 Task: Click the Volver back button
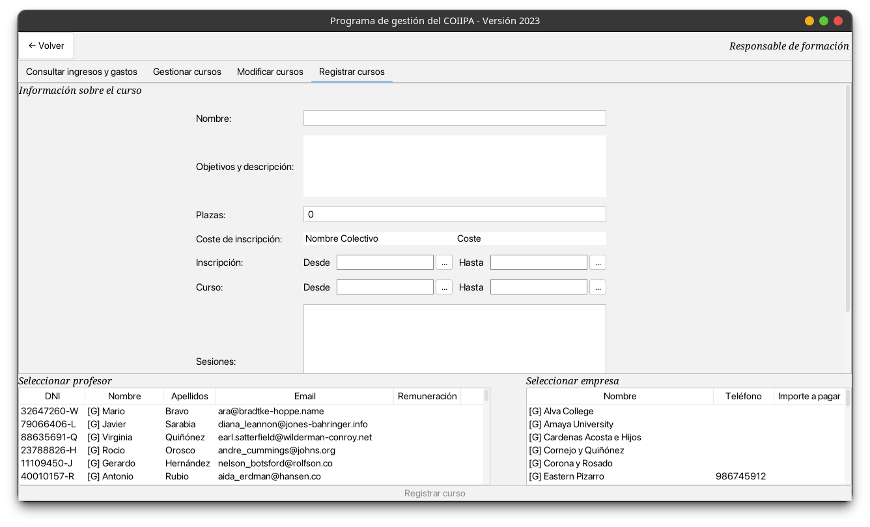[46, 46]
